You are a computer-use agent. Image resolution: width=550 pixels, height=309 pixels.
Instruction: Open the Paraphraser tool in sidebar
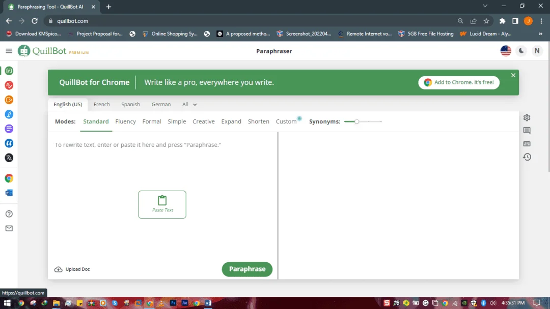click(x=9, y=71)
